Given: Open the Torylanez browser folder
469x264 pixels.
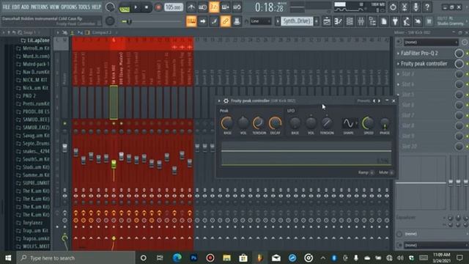Looking at the screenshot, I should [32, 223].
